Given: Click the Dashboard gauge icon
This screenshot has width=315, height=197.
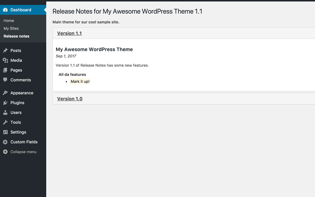Looking at the screenshot, I should coord(6,10).
